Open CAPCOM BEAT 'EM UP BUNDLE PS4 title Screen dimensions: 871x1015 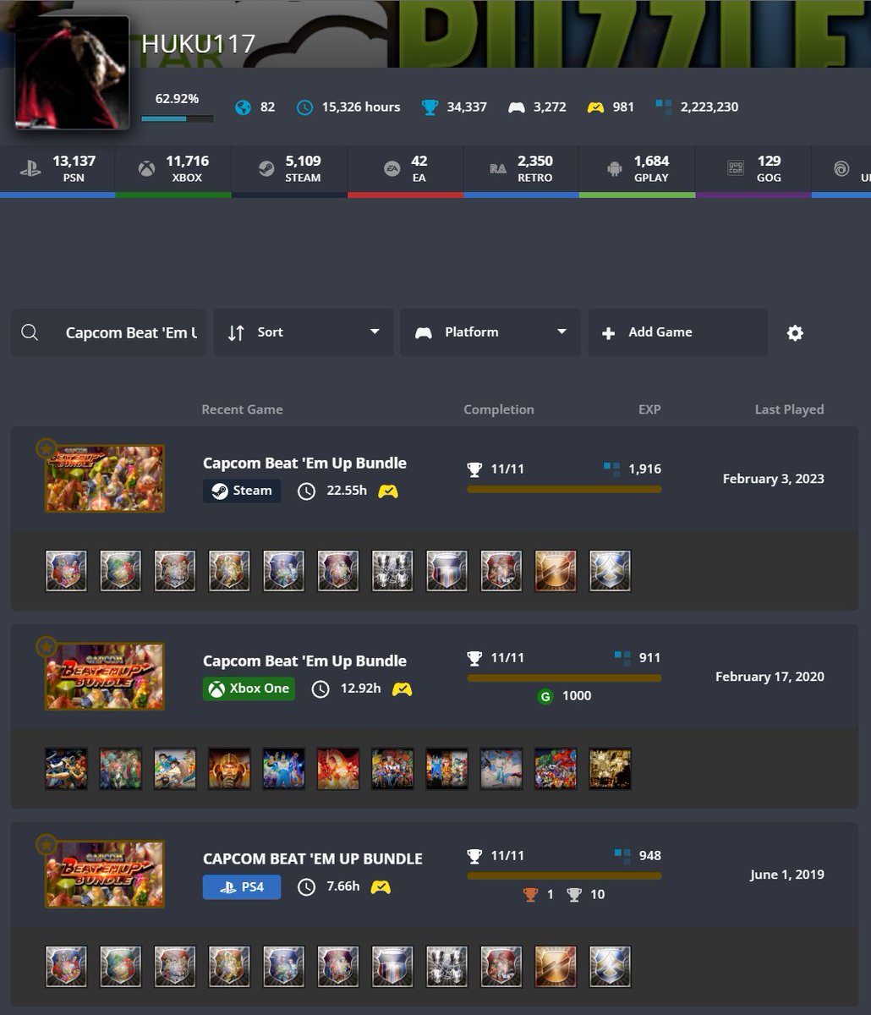coord(312,859)
